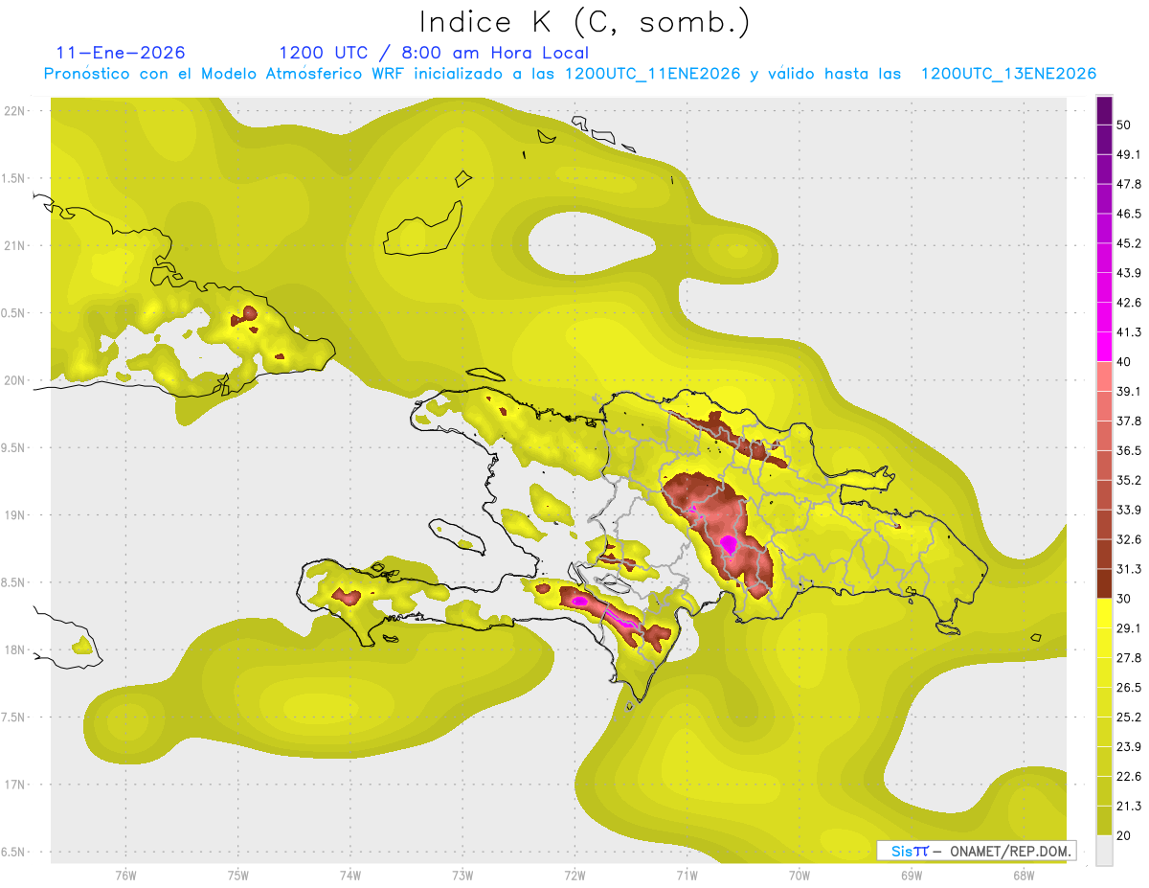Click the legend value "45.2"
This screenshot has width=1149, height=888.
[x=1128, y=243]
